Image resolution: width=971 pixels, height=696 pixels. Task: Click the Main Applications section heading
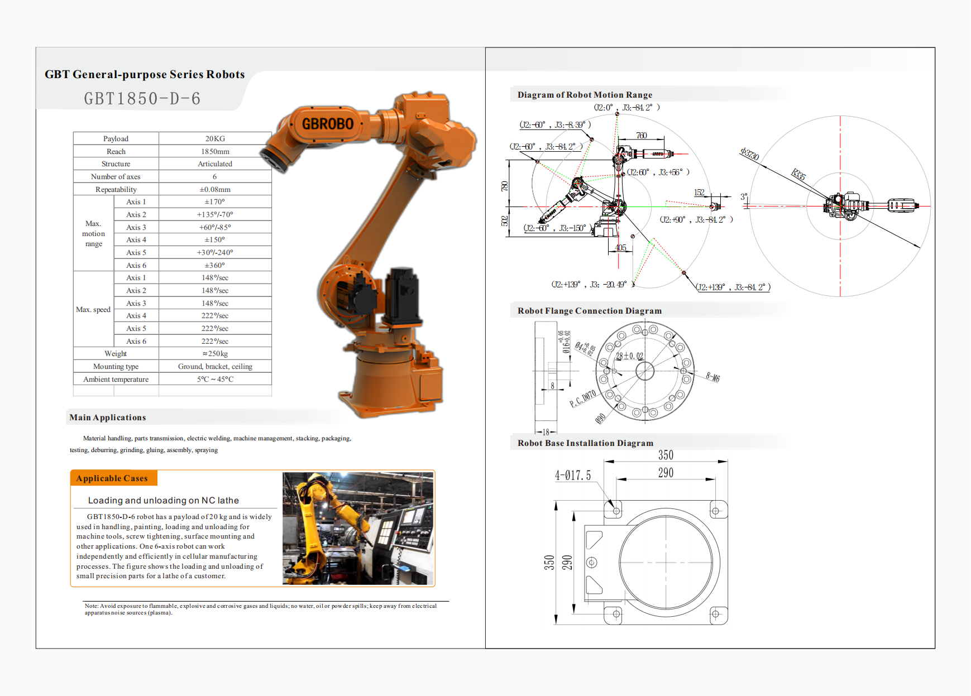click(x=108, y=417)
